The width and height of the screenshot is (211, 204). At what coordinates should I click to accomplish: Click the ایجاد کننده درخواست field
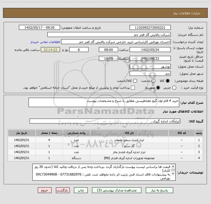pos(116,42)
